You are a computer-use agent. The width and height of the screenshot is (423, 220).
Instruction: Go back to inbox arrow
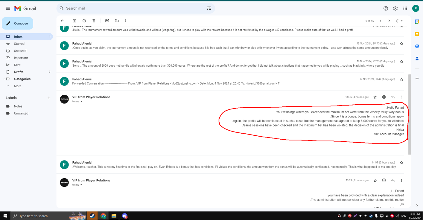[62, 21]
